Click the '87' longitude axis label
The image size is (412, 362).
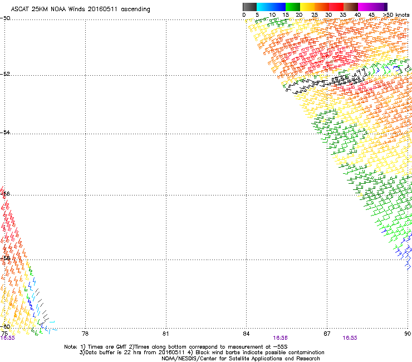[327, 334]
